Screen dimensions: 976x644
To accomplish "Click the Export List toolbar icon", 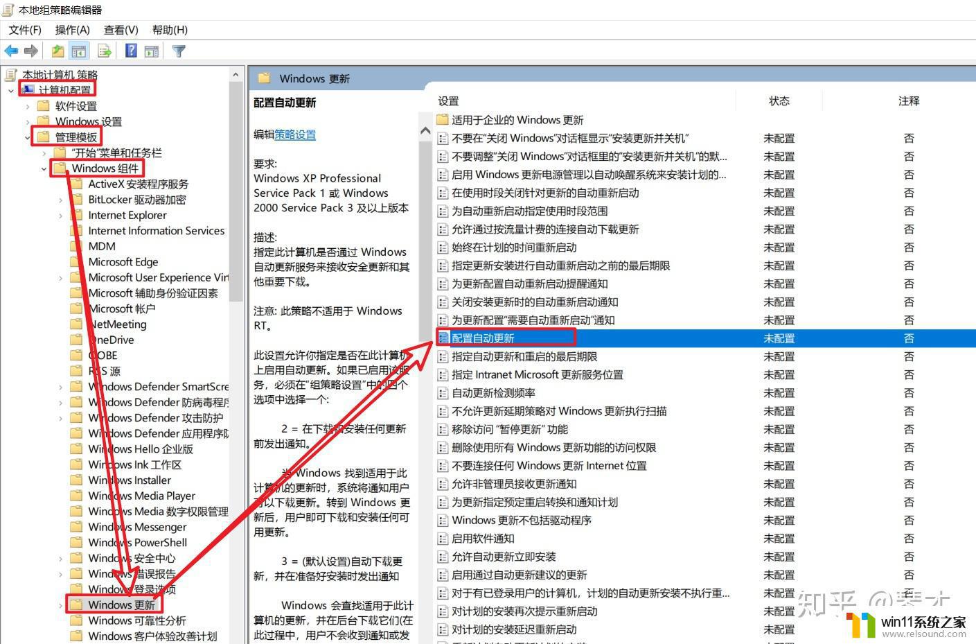I will [105, 51].
